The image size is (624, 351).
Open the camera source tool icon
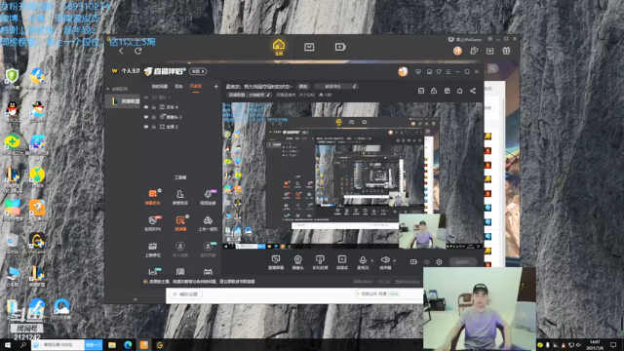[297, 262]
